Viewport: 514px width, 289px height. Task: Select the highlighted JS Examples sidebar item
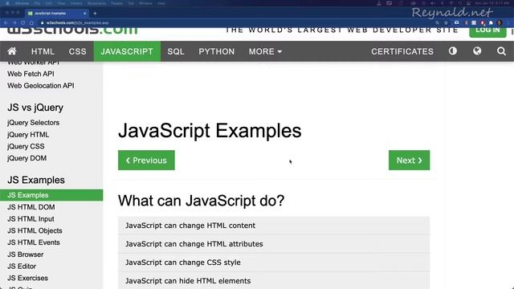(51, 195)
